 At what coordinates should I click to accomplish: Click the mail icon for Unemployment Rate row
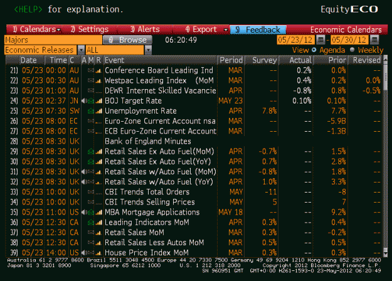pos(91,111)
